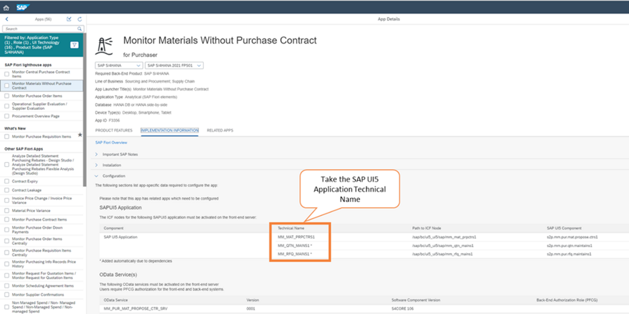Tick Material Price Variance checkbox

click(x=6, y=211)
